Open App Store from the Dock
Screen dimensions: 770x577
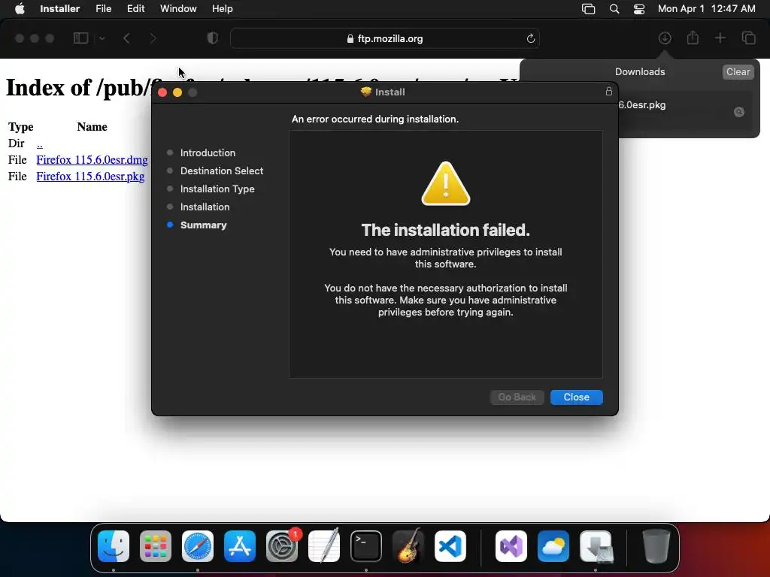[x=240, y=546]
